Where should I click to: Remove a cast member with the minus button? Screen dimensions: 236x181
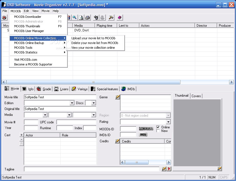point(22,139)
